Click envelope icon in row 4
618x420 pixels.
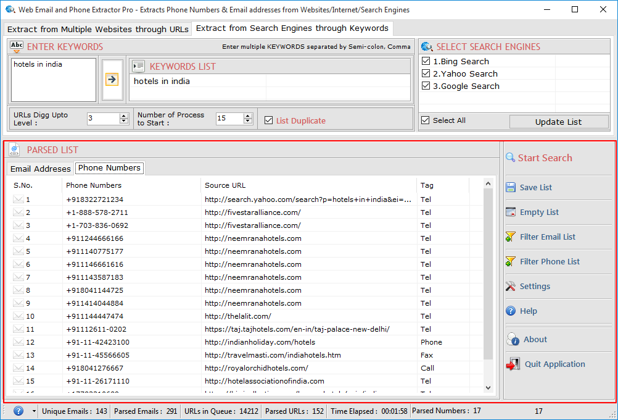(x=18, y=238)
